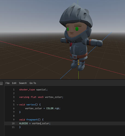Open the Search menu in shader editor
Image resolution: width=125 pixels, height=136 pixels.
point(23,83)
